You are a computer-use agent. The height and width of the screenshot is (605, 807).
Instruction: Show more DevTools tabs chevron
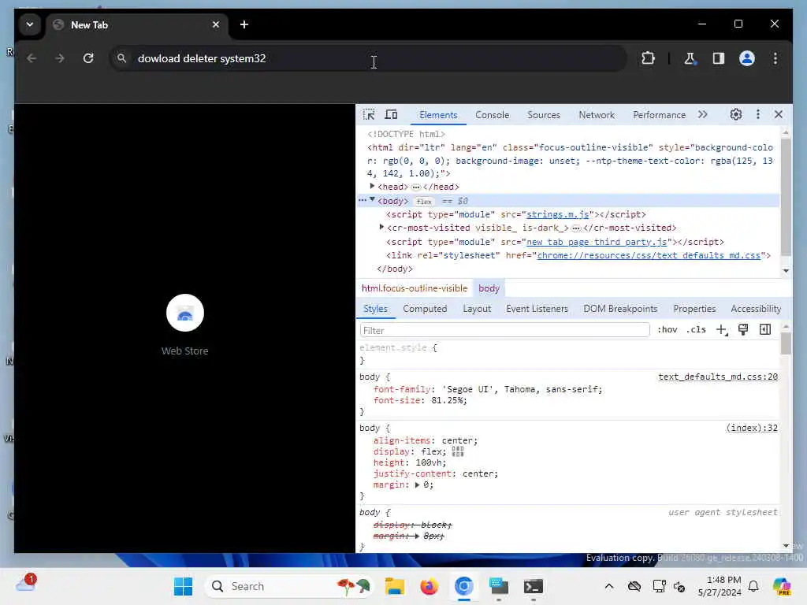(702, 114)
